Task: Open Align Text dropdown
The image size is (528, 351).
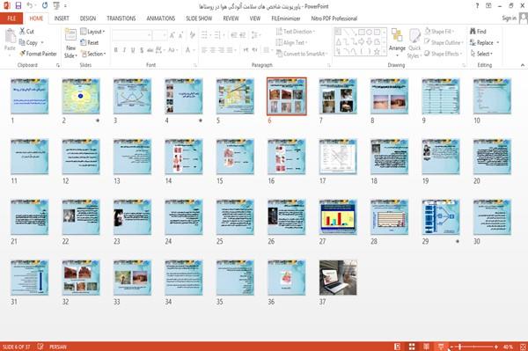Action: coord(291,42)
